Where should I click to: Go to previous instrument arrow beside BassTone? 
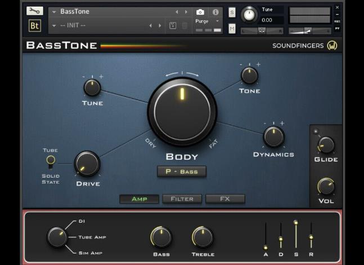click(x=177, y=12)
